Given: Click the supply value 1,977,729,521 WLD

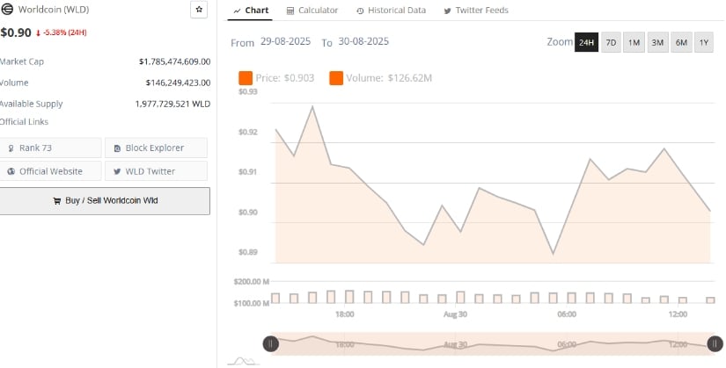Looking at the screenshot, I should click(x=172, y=104).
